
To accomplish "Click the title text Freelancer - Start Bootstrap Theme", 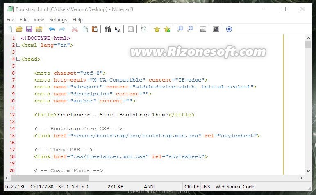I will coord(113,115).
